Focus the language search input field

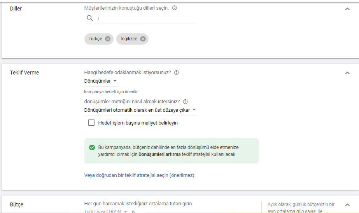pos(146,18)
